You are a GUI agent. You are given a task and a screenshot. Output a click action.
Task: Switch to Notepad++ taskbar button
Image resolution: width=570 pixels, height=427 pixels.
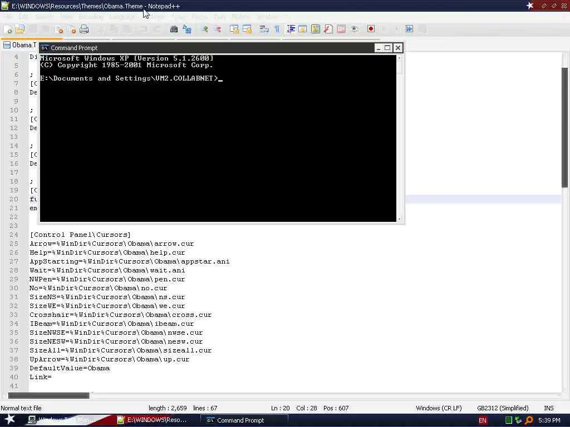pos(153,420)
